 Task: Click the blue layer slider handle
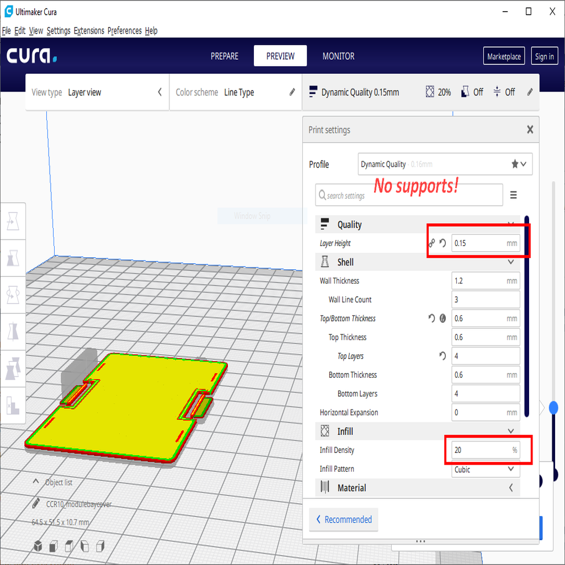click(553, 407)
